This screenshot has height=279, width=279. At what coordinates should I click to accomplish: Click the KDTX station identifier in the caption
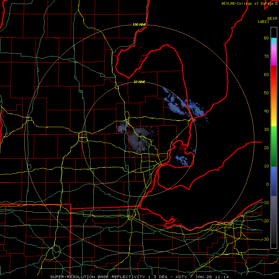tap(182, 277)
